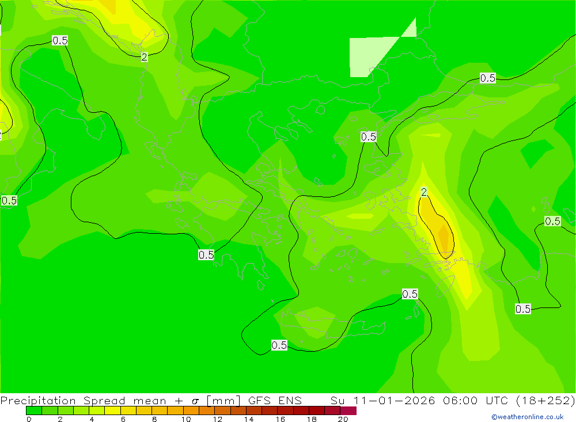Click the 0.5 contour label southwest of Crete
576x422 pixels.
coord(279,345)
